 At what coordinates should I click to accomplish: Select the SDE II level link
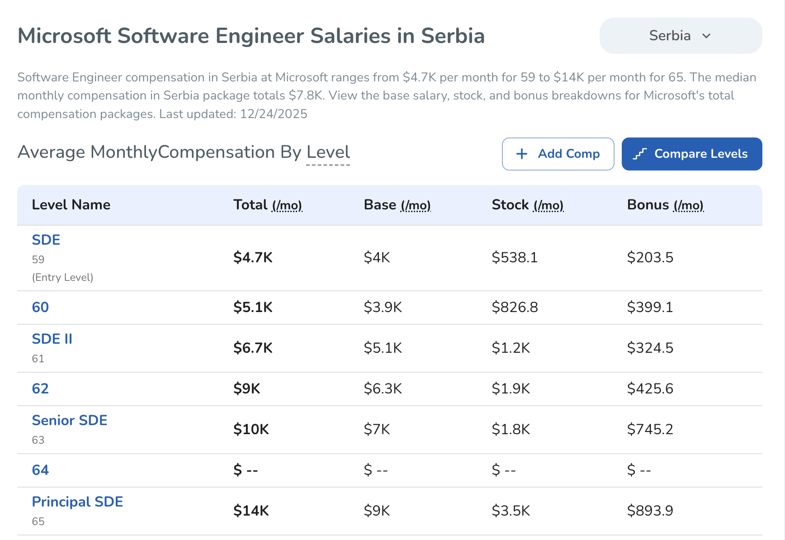point(52,339)
